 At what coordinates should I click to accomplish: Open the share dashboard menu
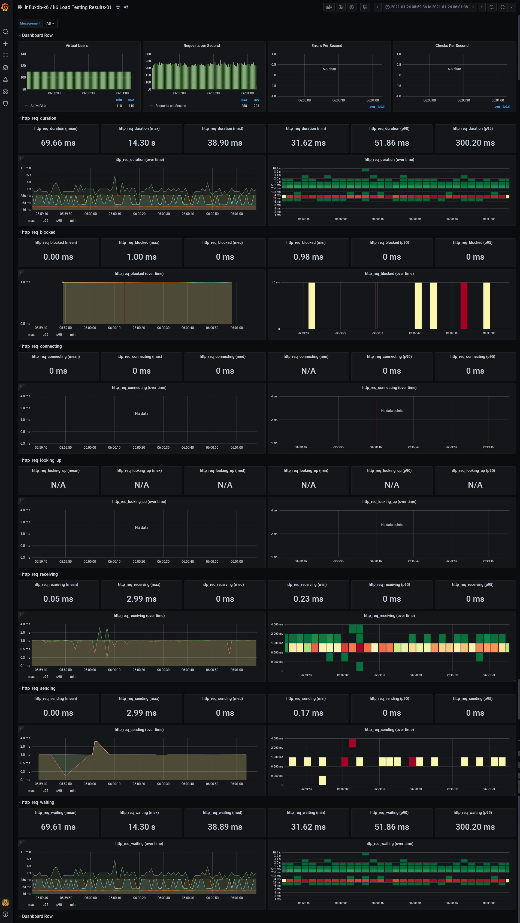pyautogui.click(x=126, y=7)
